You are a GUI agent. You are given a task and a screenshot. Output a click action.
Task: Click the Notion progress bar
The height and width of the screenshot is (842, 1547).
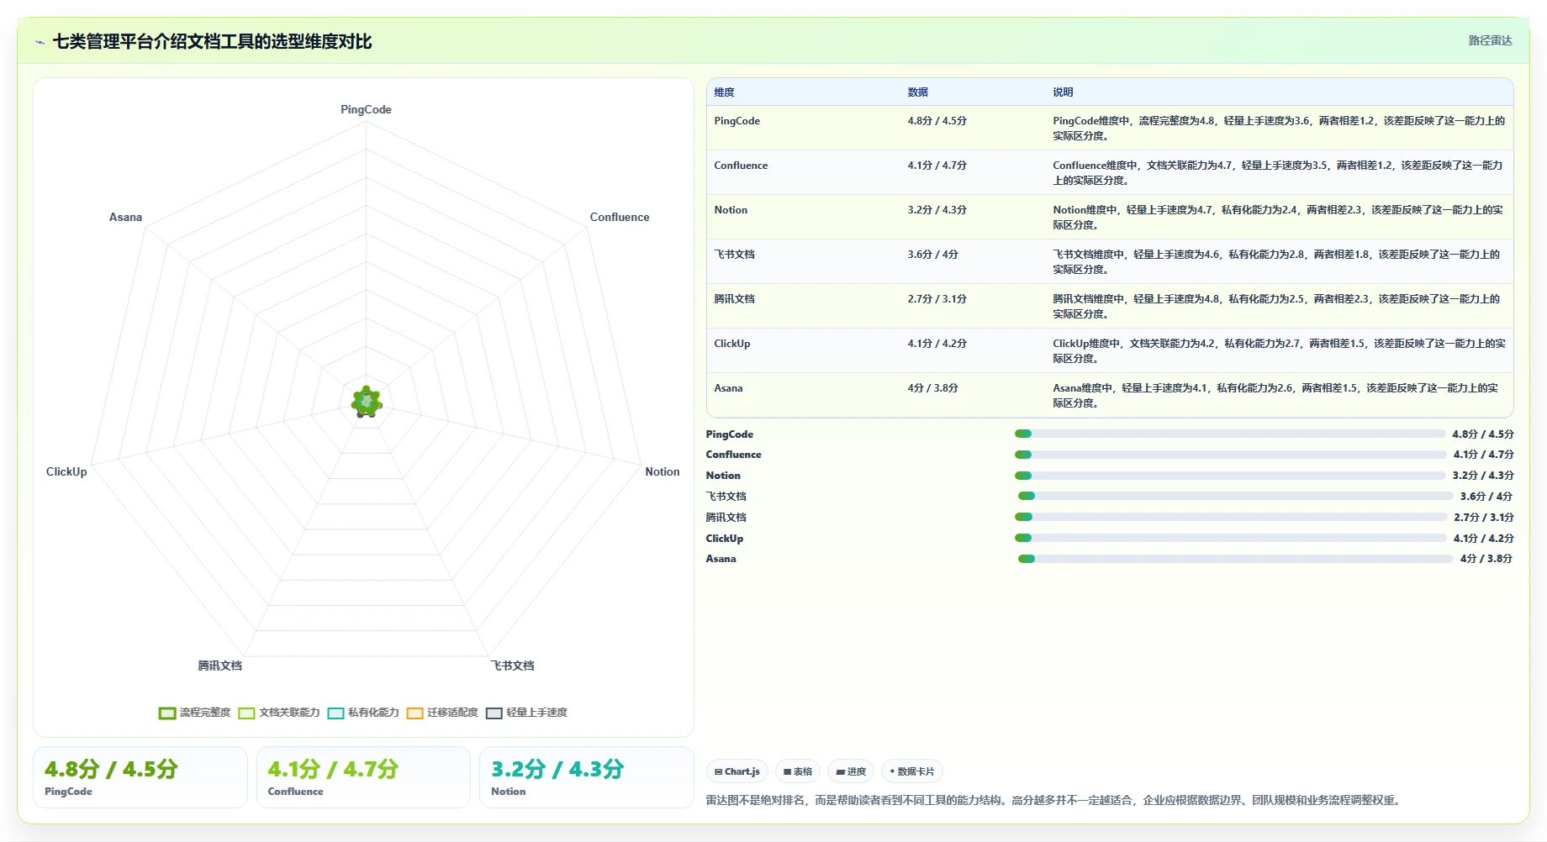point(1230,476)
